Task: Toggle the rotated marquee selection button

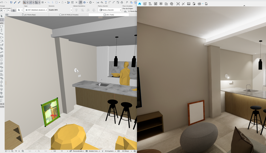Action: tap(14, 10)
